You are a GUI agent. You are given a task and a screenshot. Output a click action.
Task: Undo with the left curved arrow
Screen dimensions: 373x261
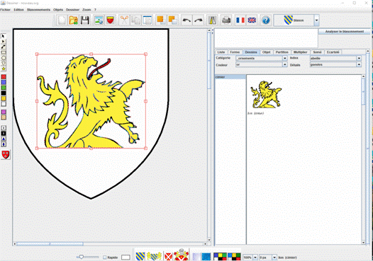(186, 21)
